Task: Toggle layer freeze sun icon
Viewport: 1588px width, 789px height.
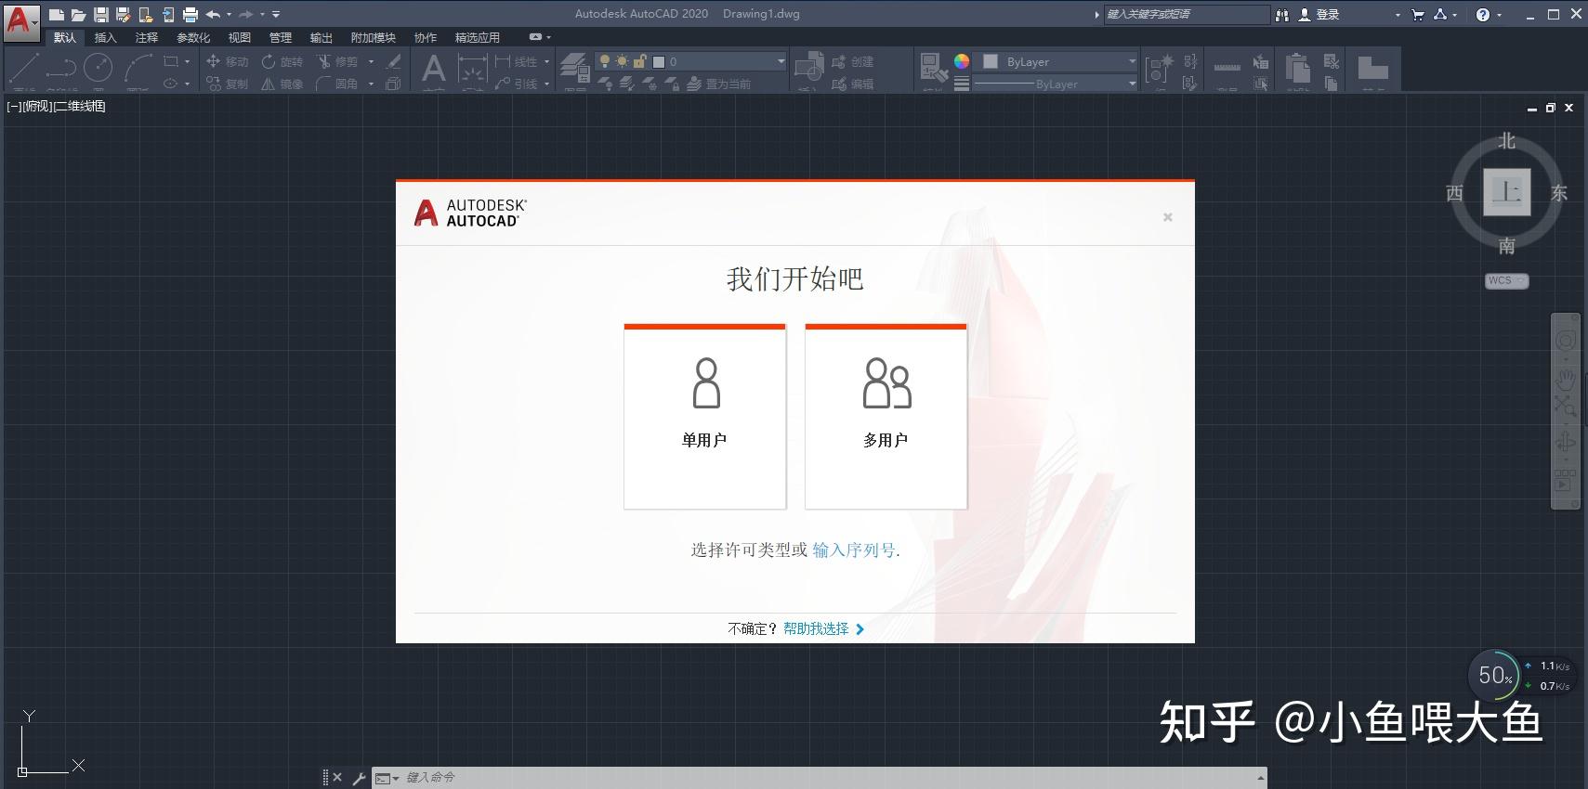Action: point(622,61)
